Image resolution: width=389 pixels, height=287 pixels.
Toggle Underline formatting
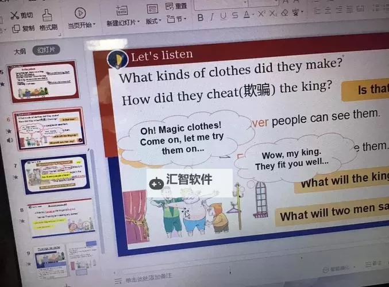point(223,16)
